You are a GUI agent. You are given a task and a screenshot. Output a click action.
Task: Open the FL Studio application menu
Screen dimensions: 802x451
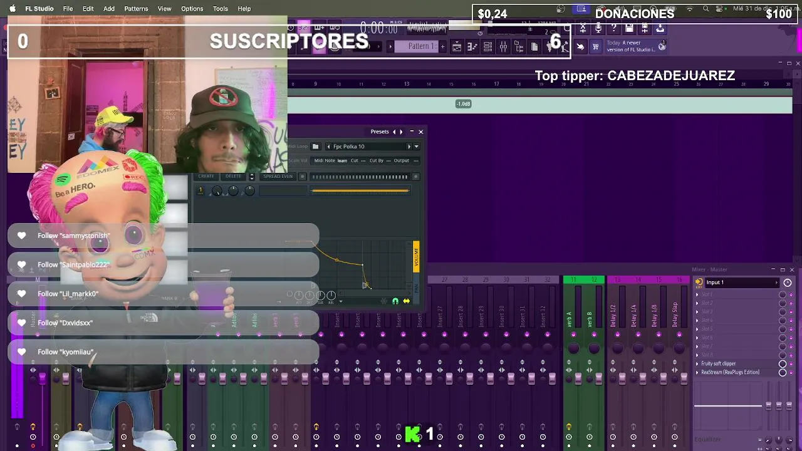(x=39, y=9)
